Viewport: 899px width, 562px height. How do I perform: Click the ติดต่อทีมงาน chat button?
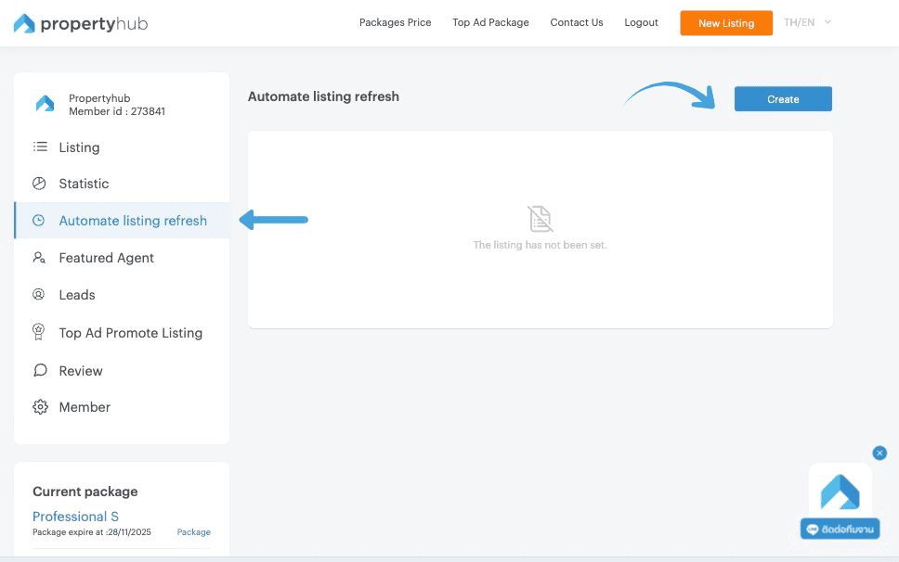coord(839,528)
